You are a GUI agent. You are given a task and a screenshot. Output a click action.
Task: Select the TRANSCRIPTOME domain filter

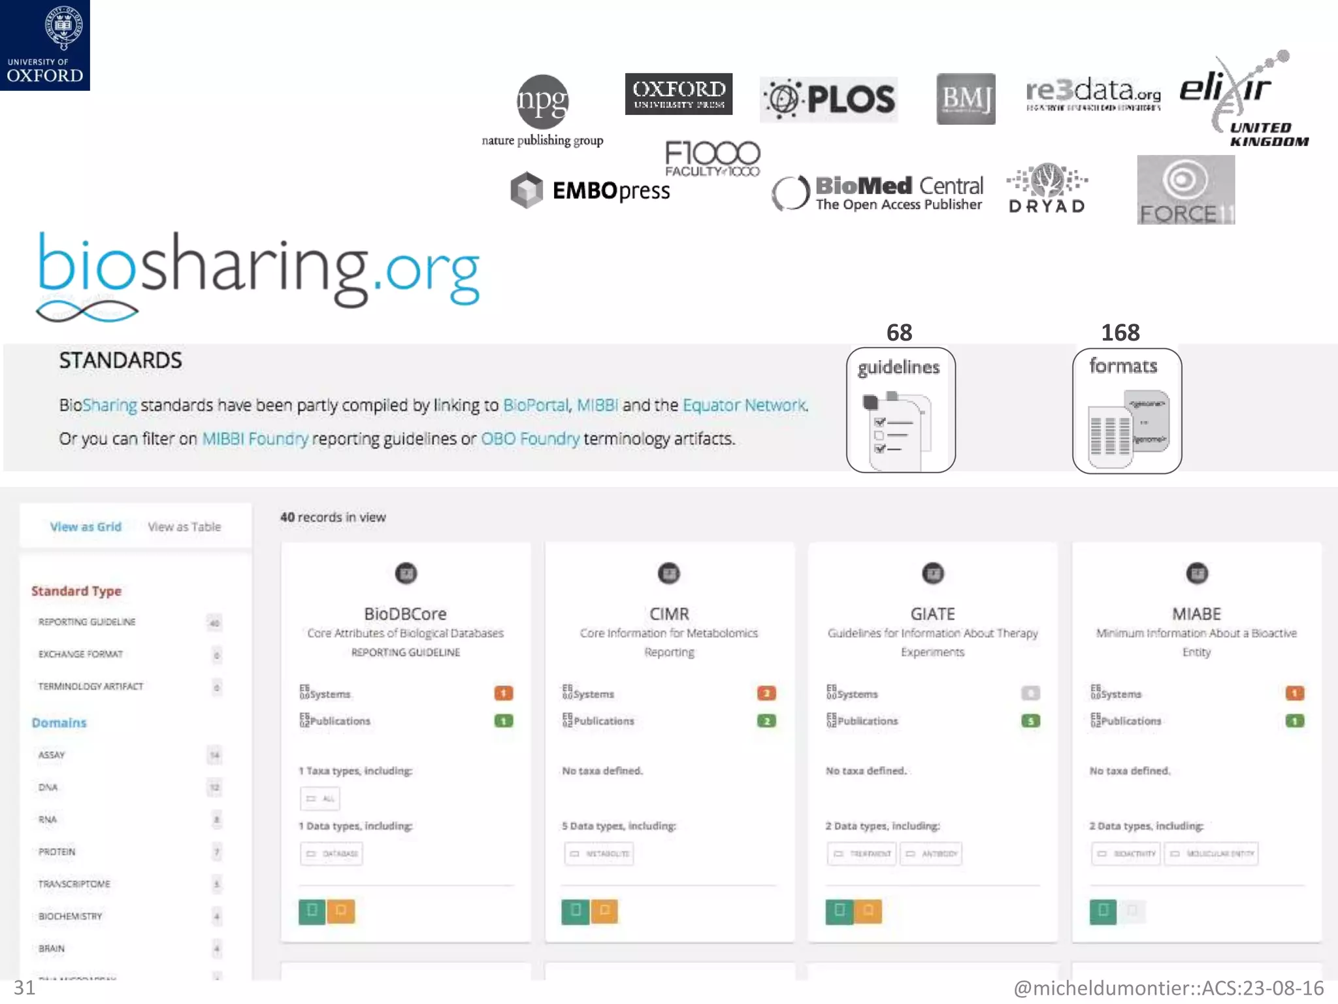tap(74, 884)
